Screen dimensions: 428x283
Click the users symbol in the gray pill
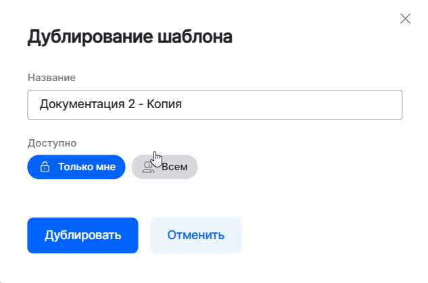[x=148, y=167]
